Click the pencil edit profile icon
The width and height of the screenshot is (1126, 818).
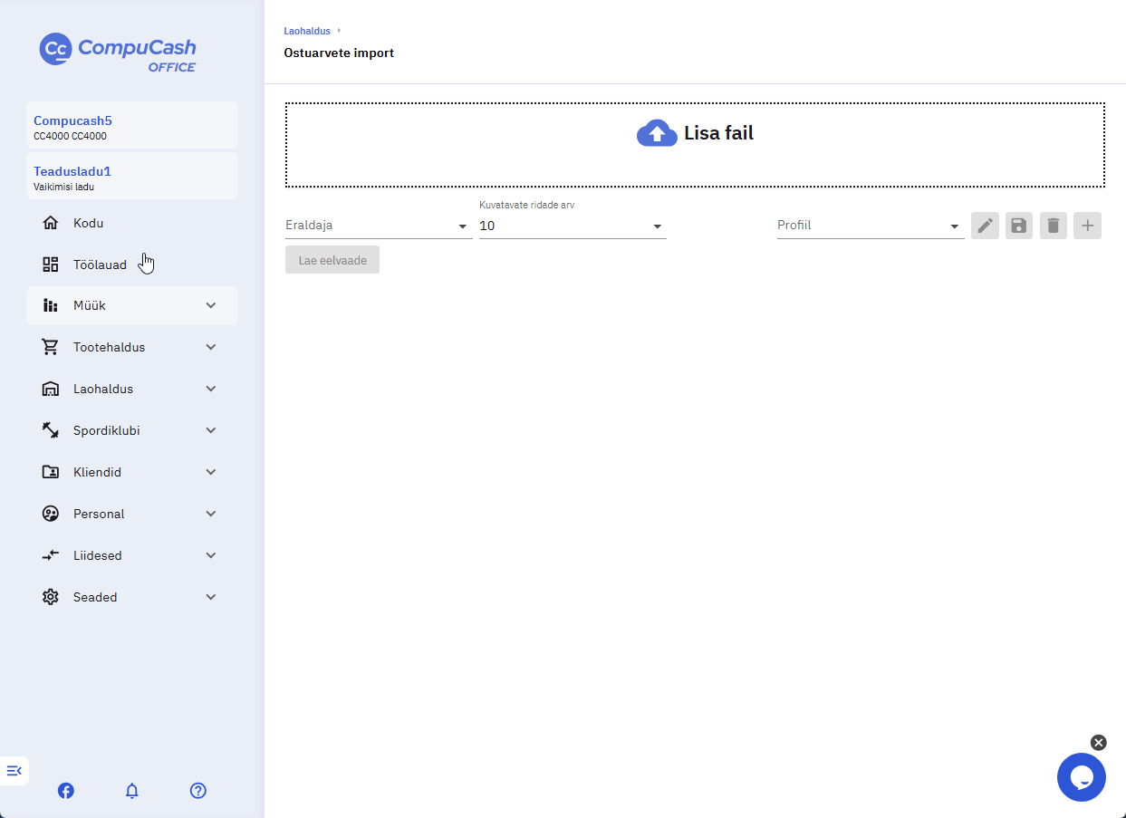[985, 226]
